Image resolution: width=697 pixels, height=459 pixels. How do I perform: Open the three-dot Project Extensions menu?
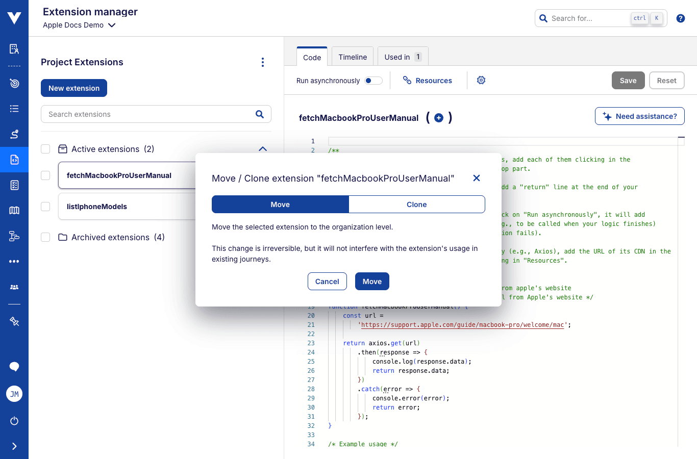point(263,62)
